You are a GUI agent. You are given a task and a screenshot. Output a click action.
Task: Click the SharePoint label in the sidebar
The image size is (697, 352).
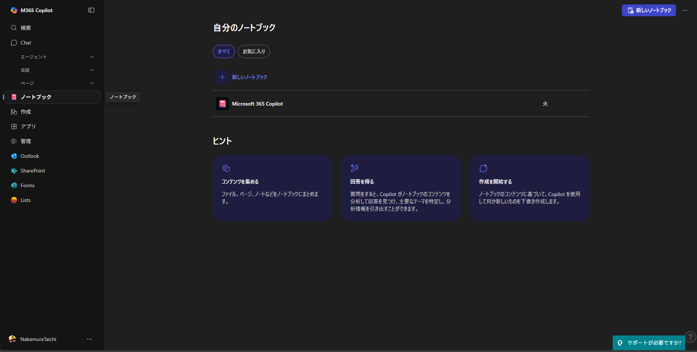coord(33,171)
